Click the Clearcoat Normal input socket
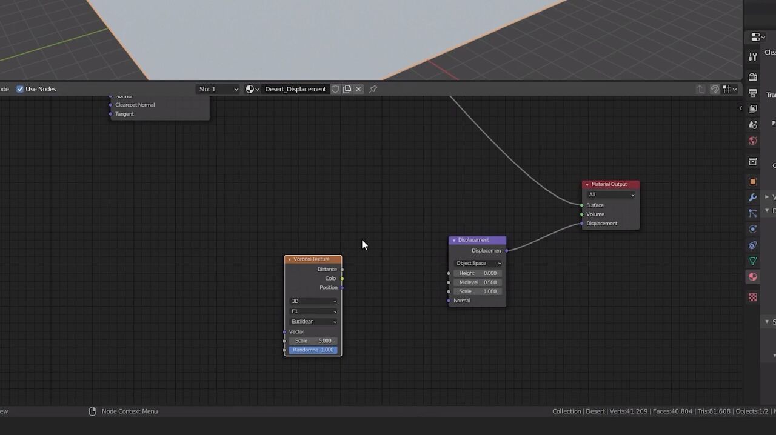 click(110, 105)
